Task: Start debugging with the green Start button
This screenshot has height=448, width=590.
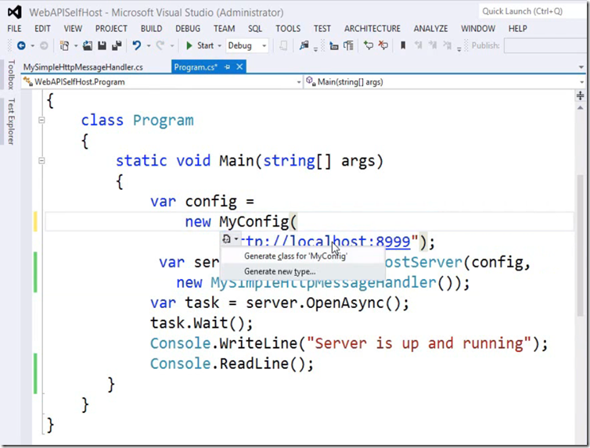Action: (200, 46)
